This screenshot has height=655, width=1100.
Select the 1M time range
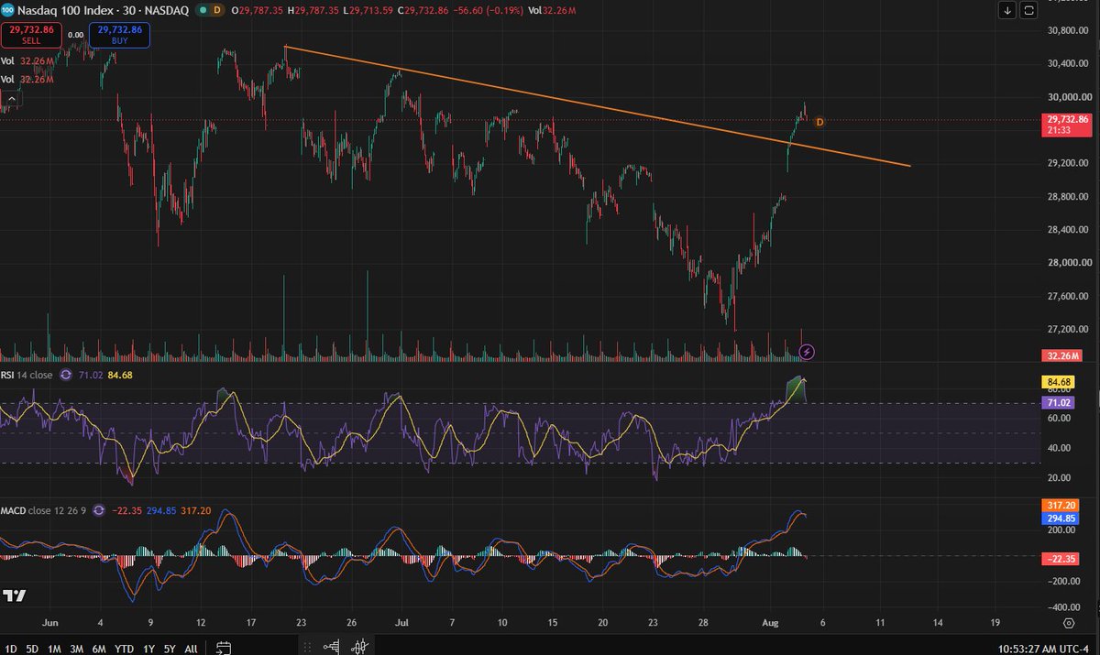(55, 649)
